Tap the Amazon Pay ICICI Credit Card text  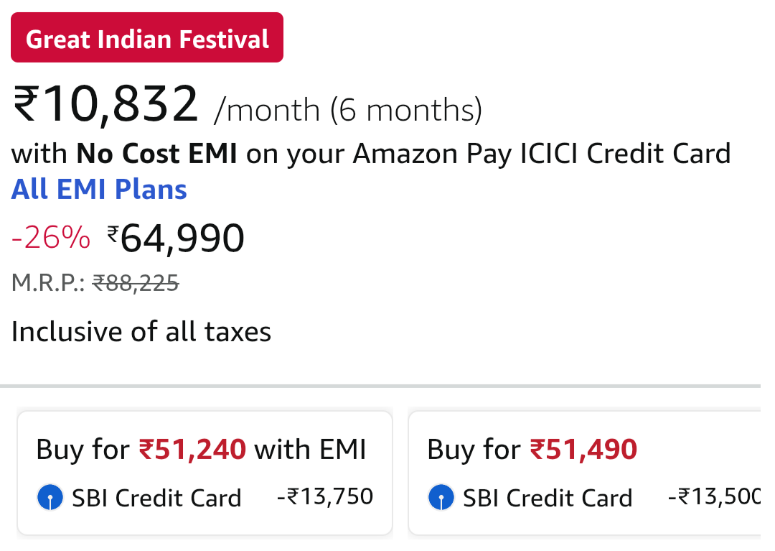coord(542,153)
